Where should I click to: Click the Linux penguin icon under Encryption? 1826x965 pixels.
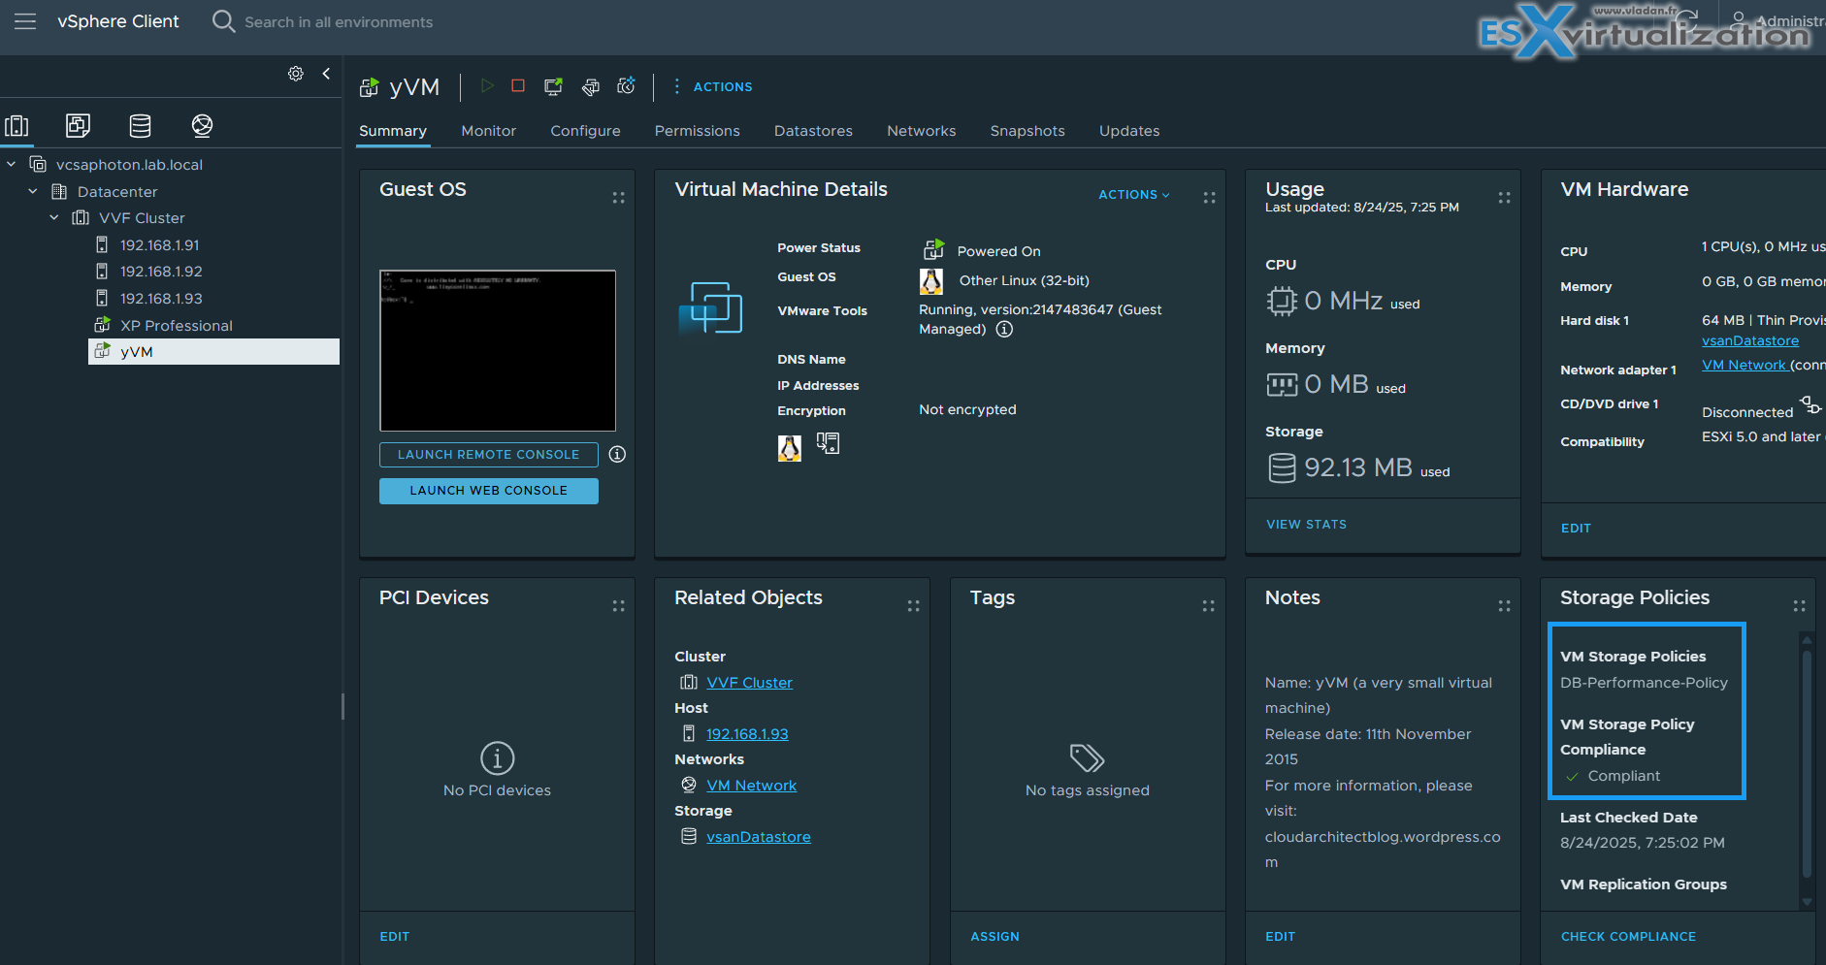coord(790,447)
